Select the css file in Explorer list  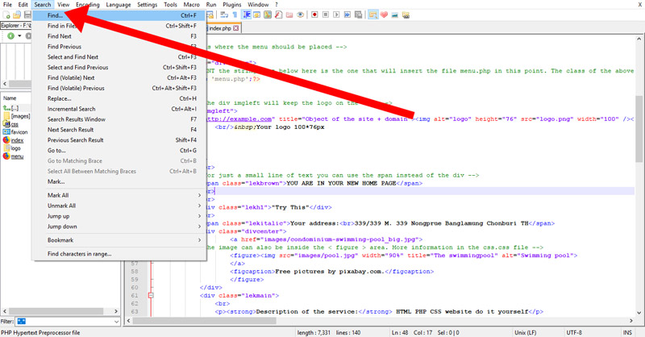11,124
